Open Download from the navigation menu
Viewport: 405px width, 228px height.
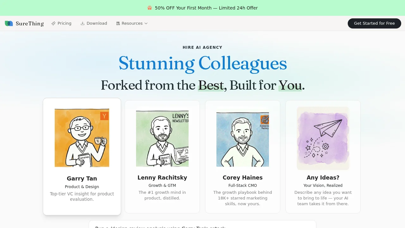point(94,23)
